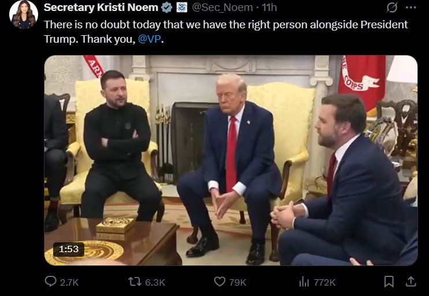Share the post using the upload arrow icon
Image resolution: width=429 pixels, height=296 pixels.
point(411,282)
